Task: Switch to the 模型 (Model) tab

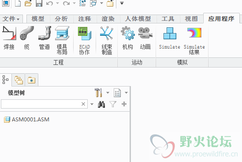Action: coord(38,19)
